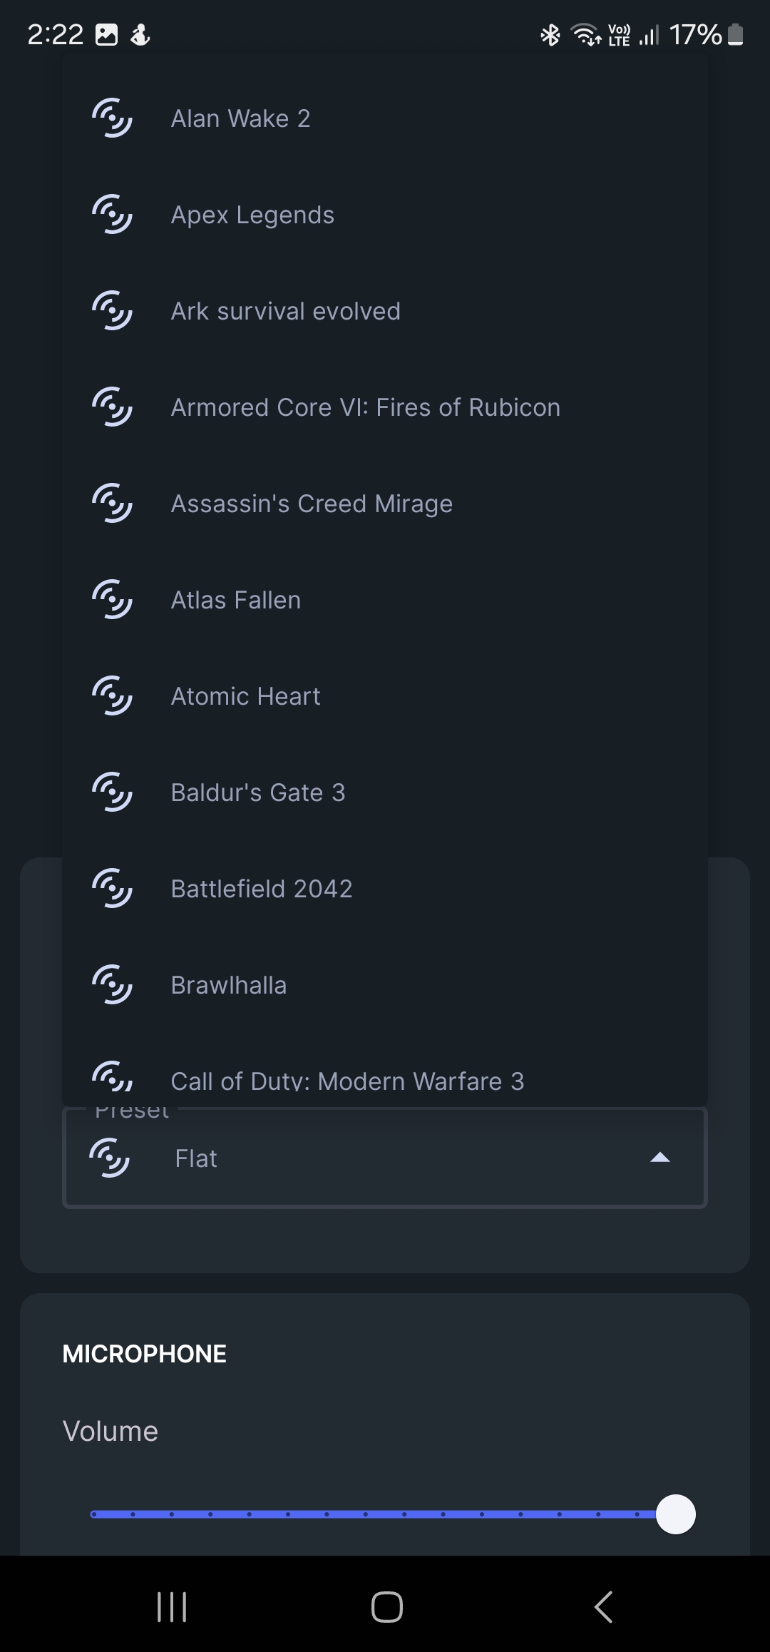Tap the preset icon beside Alan Wake 2

[112, 118]
